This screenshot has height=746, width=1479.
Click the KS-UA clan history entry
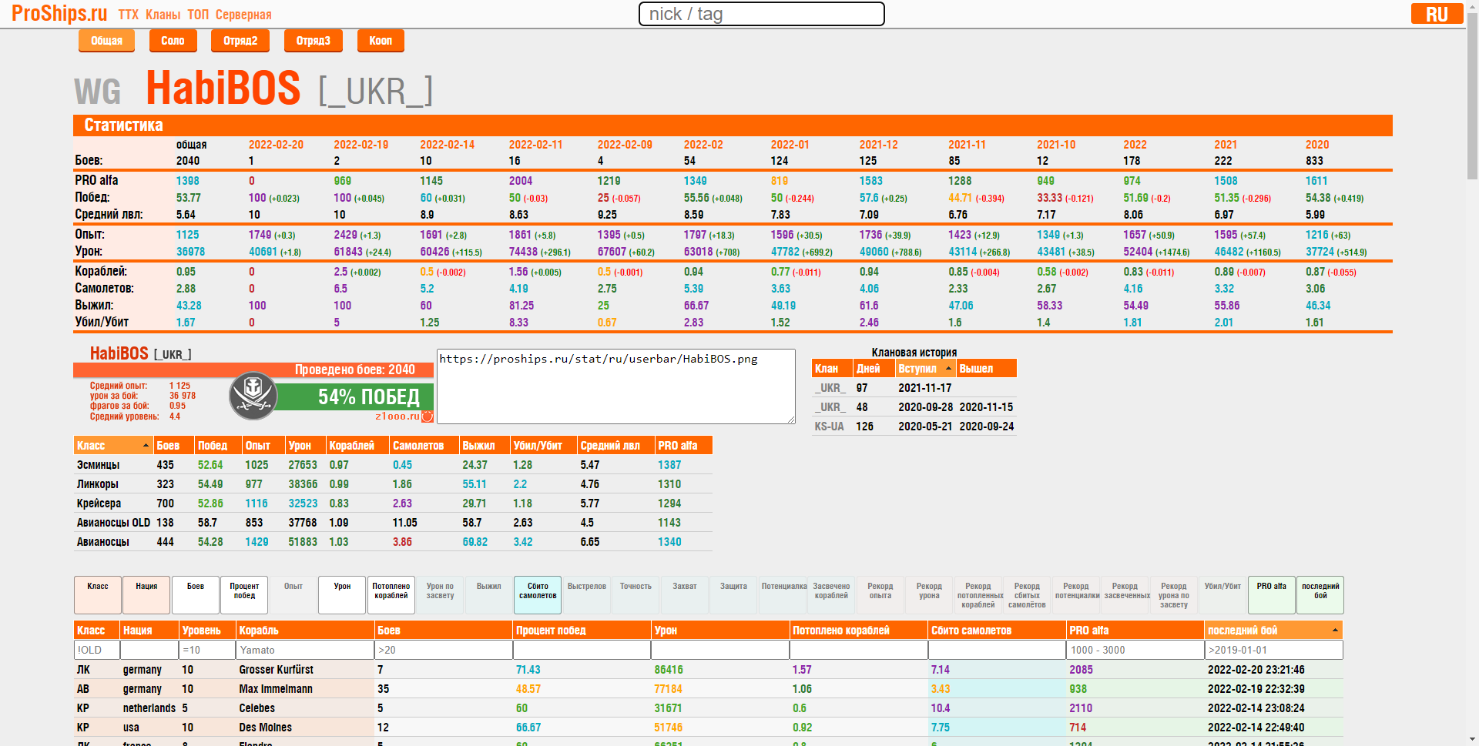pyautogui.click(x=914, y=427)
